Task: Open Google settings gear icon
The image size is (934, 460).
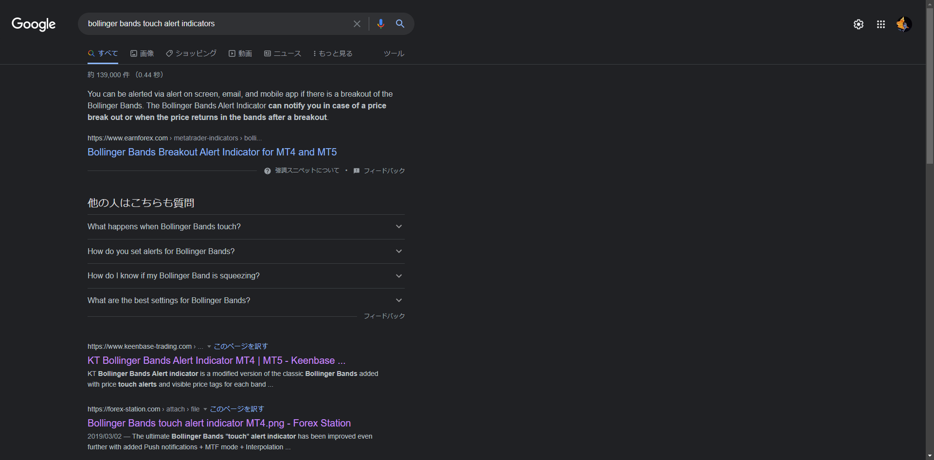Action: [859, 24]
